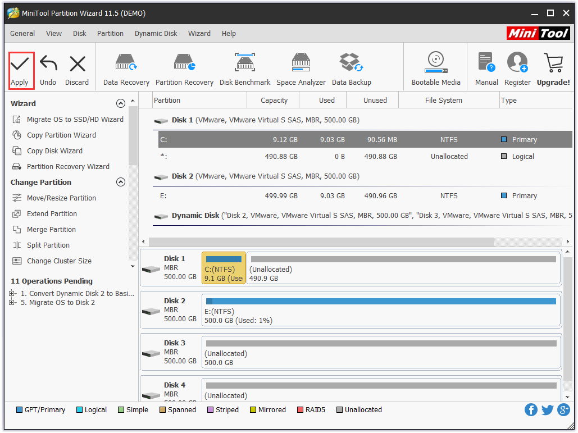
Task: Start Migrate OS to SSD/HD Wizard
Action: point(68,120)
